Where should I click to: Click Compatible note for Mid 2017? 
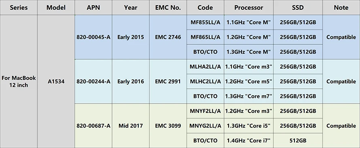(341, 125)
